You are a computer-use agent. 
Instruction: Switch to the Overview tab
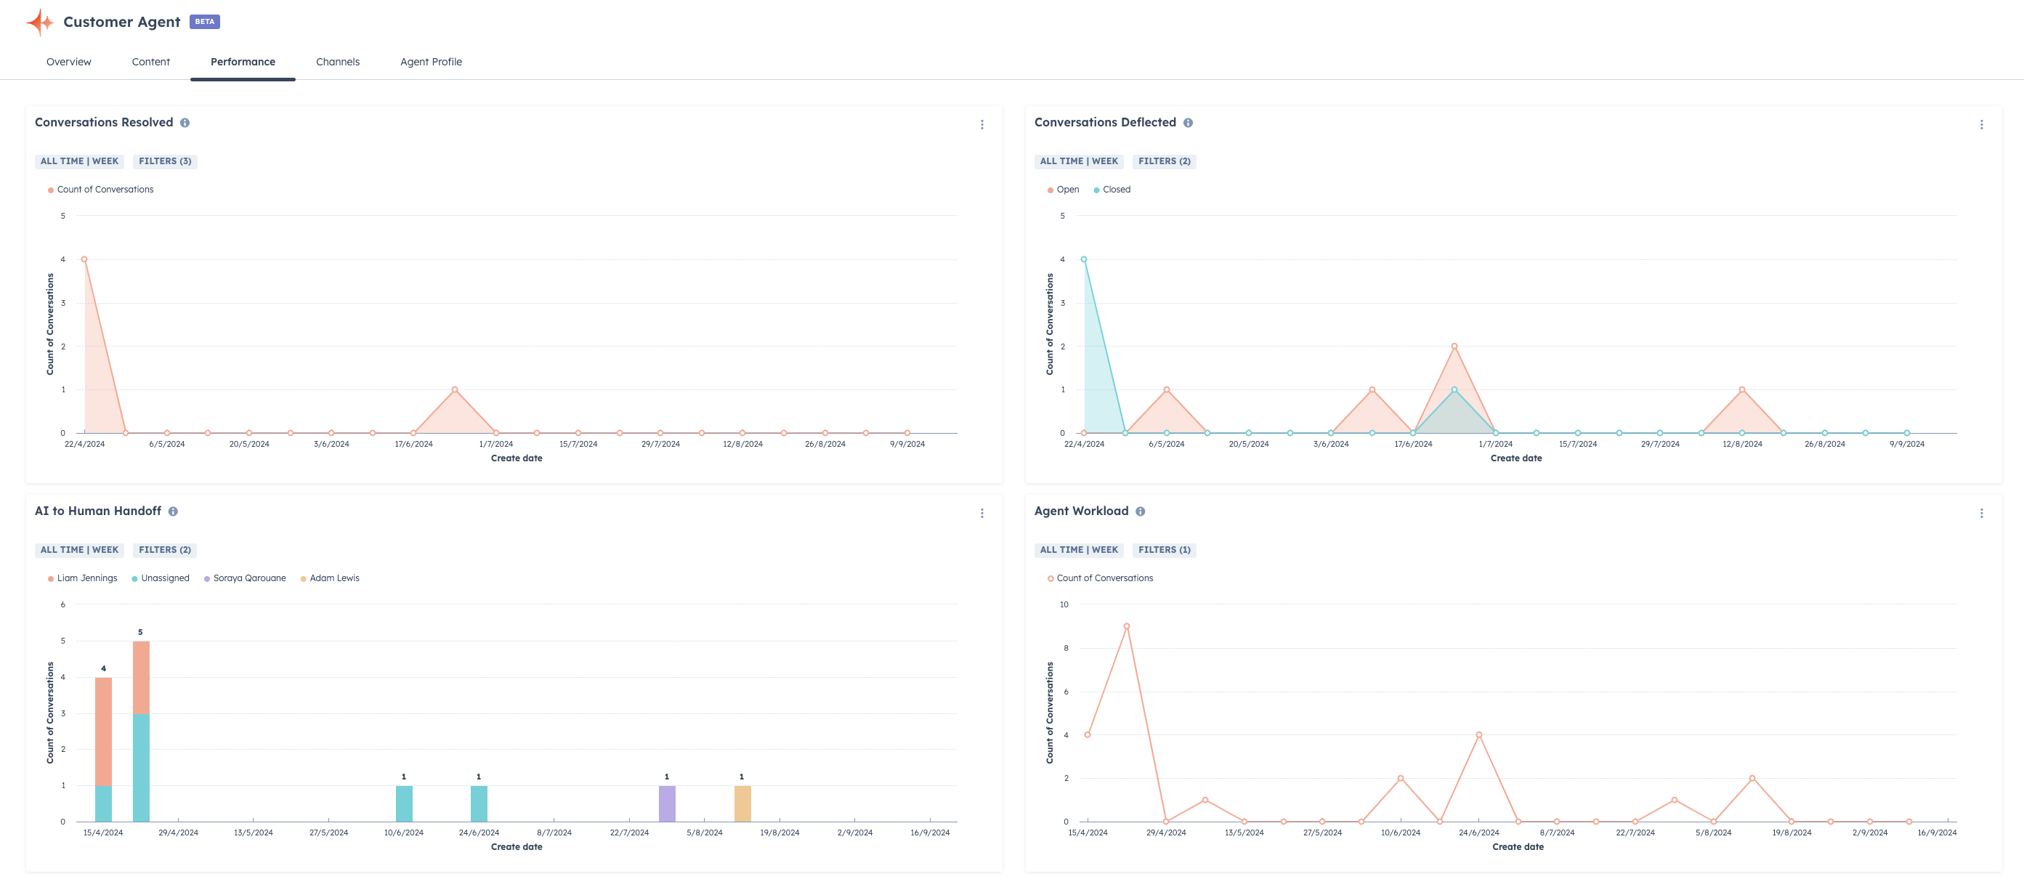(x=68, y=62)
